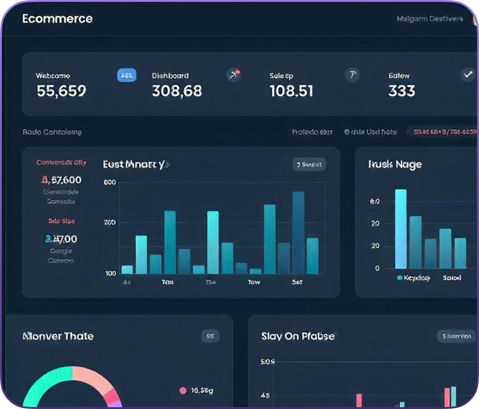Open the red date range selector pill
Screen dimensions: 479x409
coord(444,132)
